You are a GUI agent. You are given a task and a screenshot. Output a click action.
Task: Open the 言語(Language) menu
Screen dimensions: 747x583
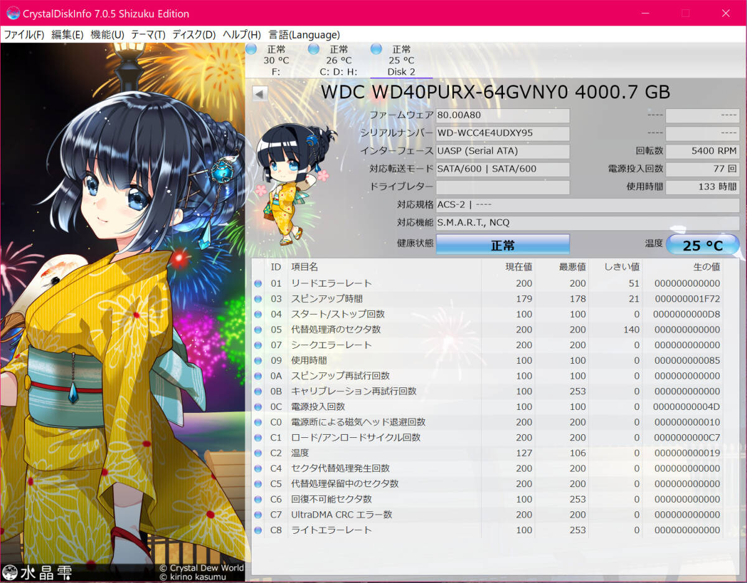[304, 35]
